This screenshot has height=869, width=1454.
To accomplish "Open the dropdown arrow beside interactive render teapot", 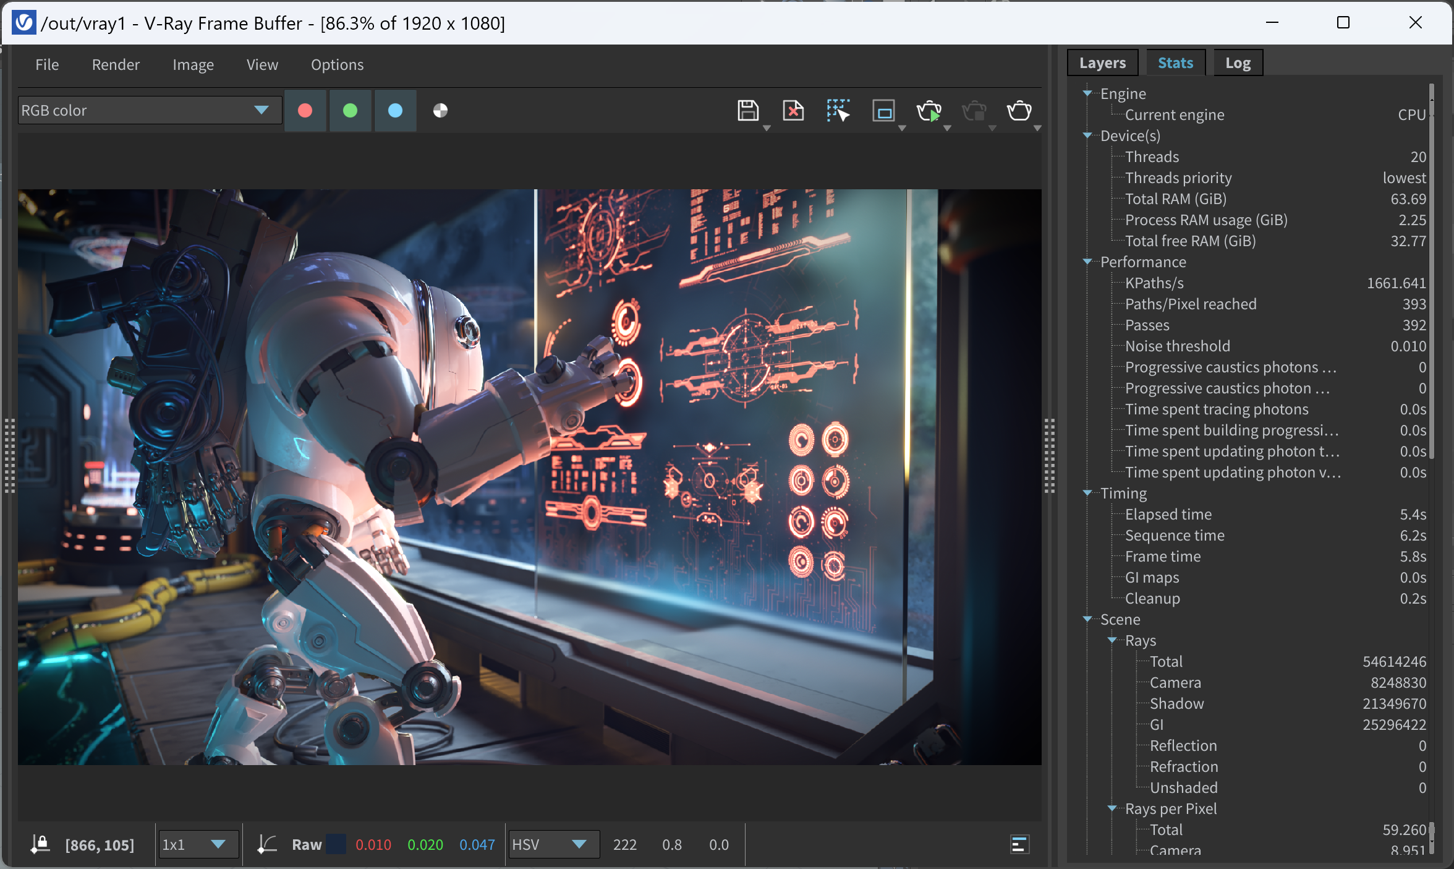I will tap(947, 128).
